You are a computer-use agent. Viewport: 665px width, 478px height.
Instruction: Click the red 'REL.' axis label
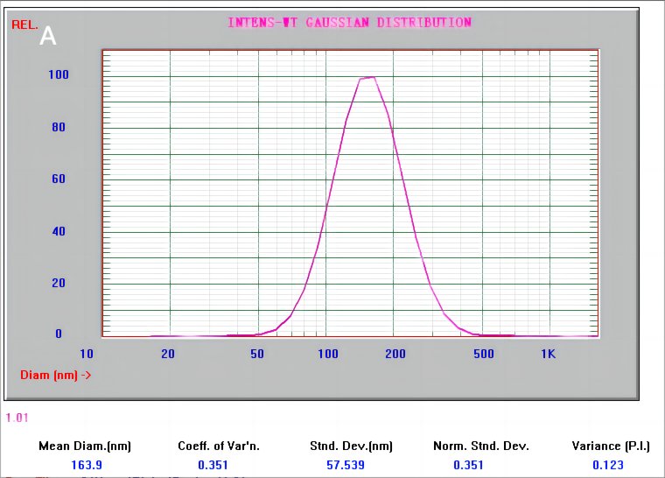[24, 25]
